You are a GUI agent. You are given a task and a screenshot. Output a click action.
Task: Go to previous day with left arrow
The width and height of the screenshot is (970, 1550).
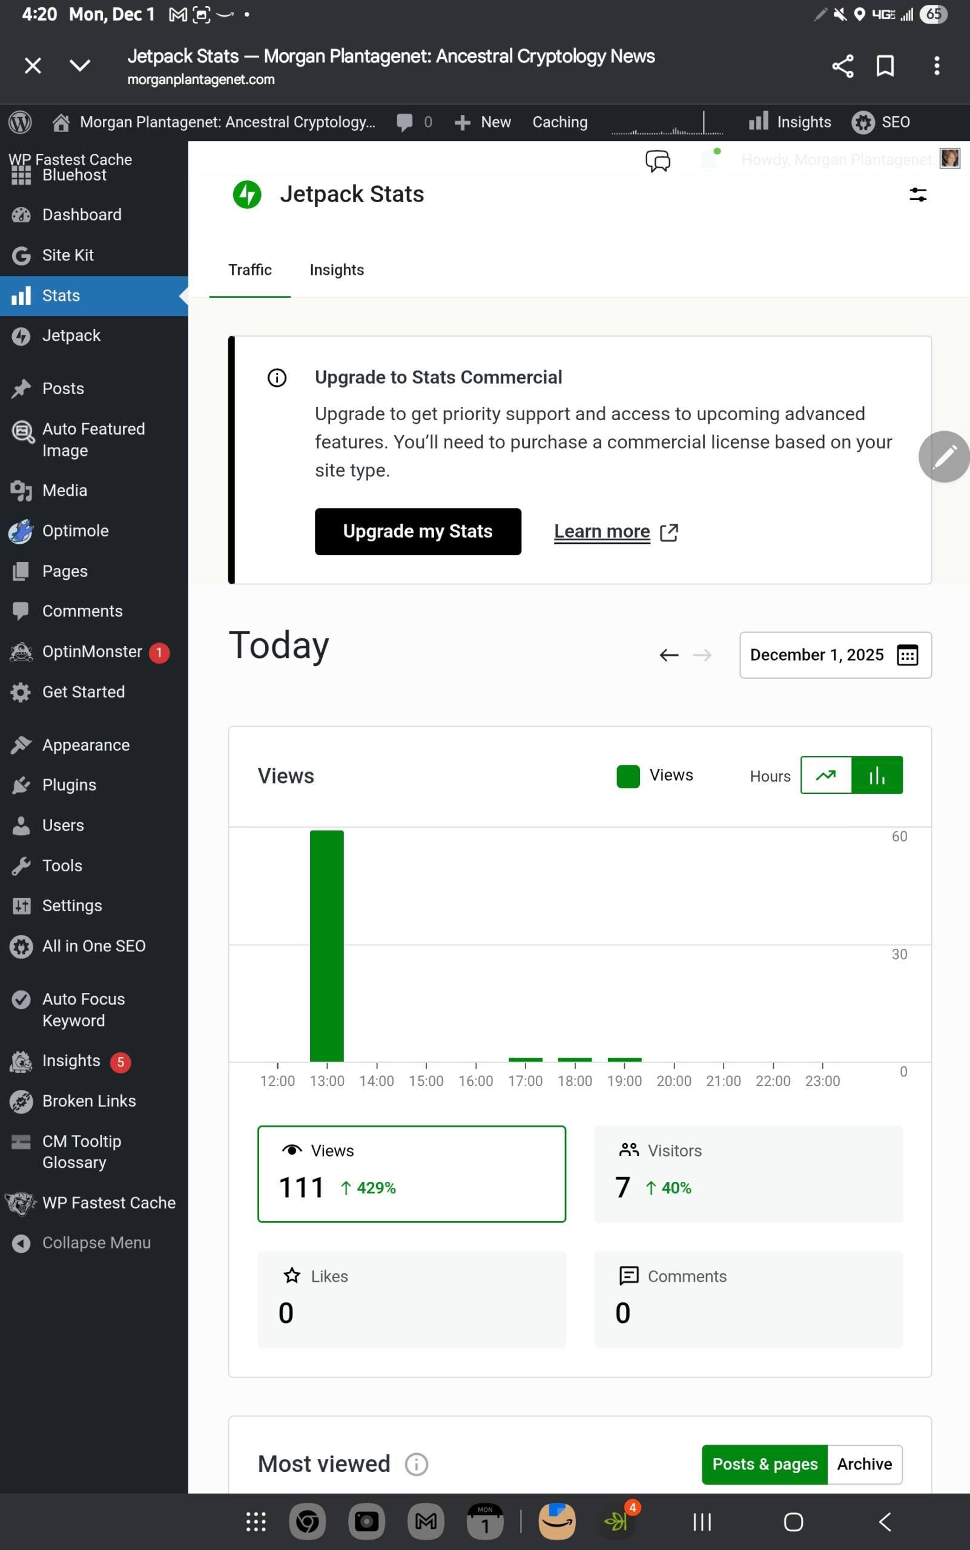tap(668, 655)
